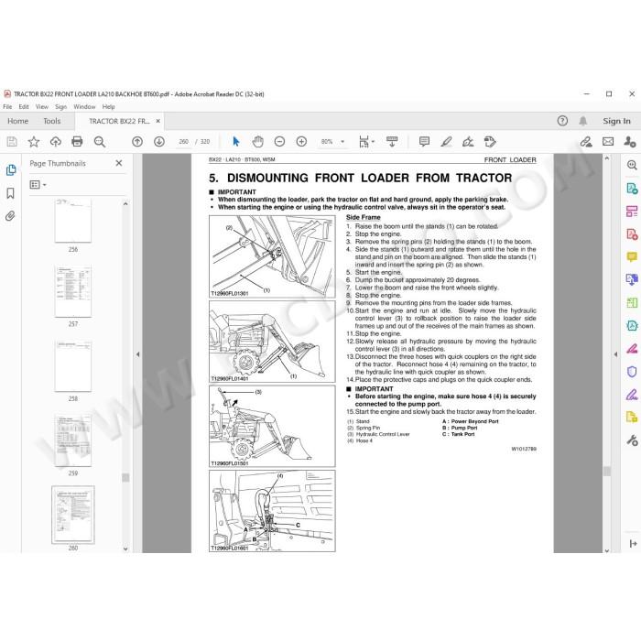Collapse the left navigation pane

[137, 354]
